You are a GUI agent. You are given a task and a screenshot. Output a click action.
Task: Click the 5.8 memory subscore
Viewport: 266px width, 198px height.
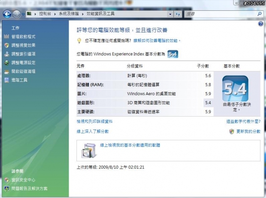(208, 85)
